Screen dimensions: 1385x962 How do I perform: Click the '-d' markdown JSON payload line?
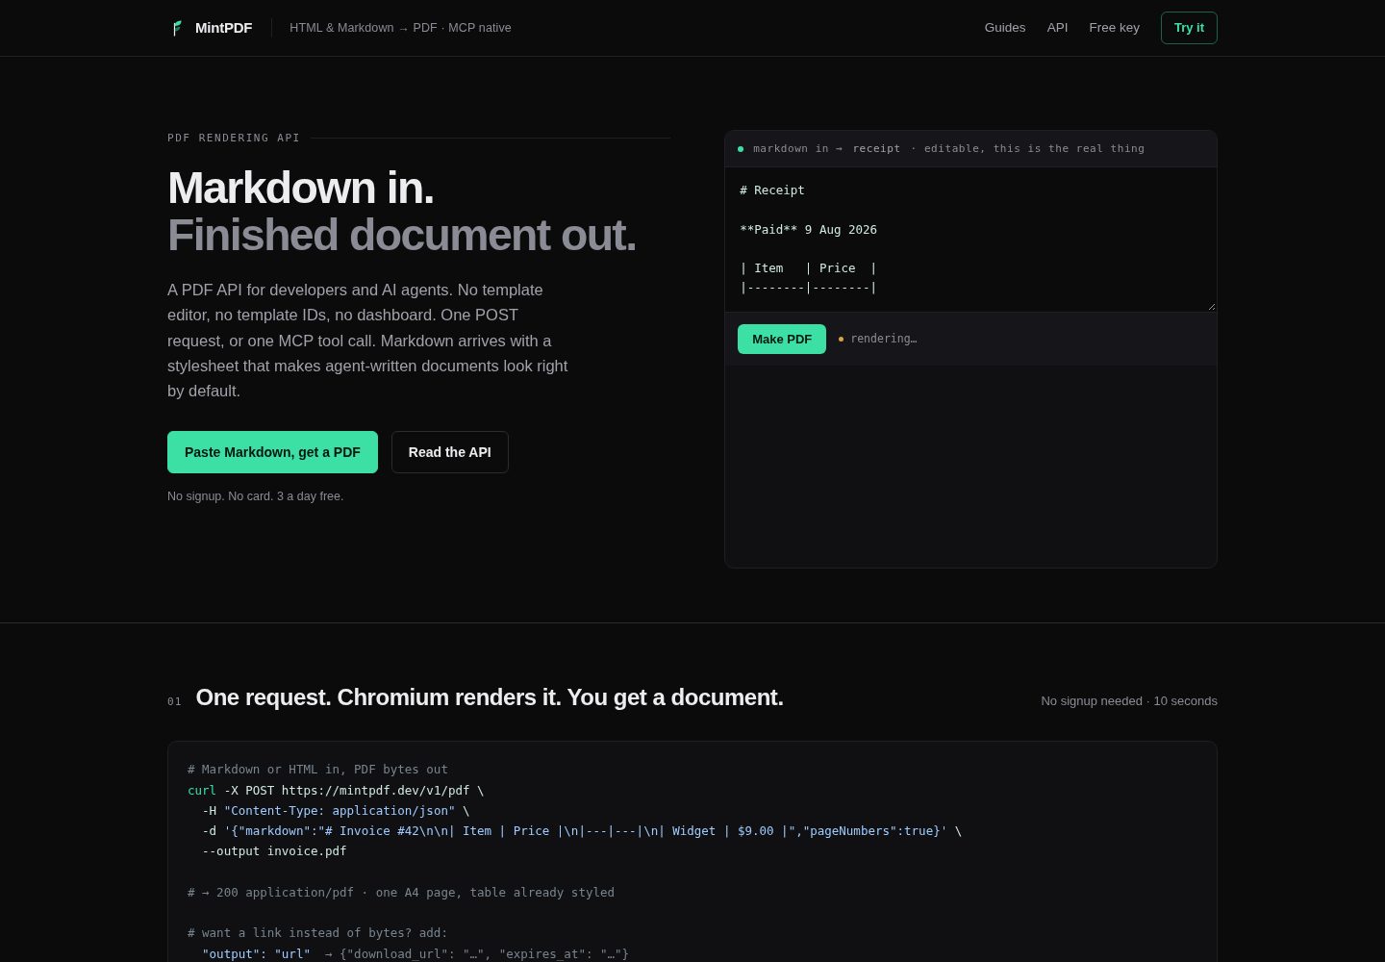click(582, 831)
